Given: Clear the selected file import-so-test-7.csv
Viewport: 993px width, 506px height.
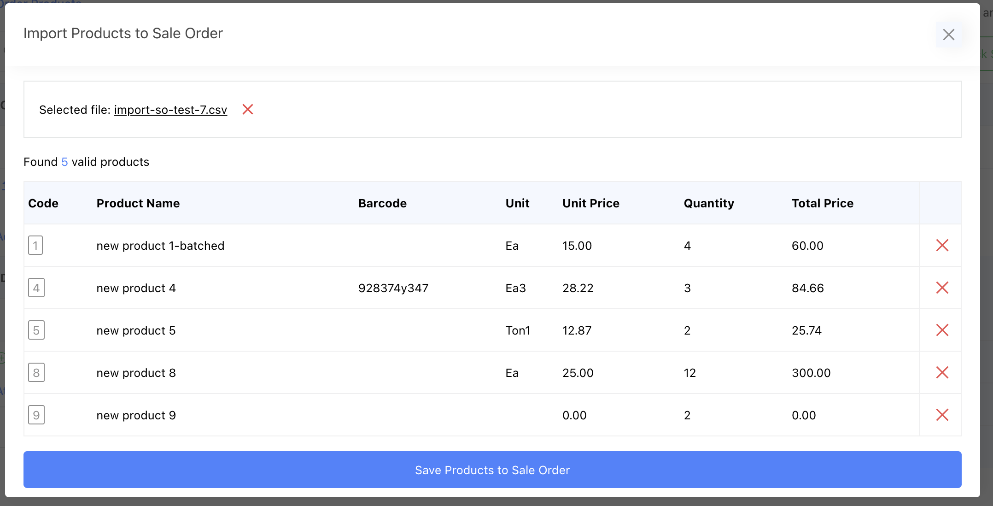Looking at the screenshot, I should (x=248, y=110).
